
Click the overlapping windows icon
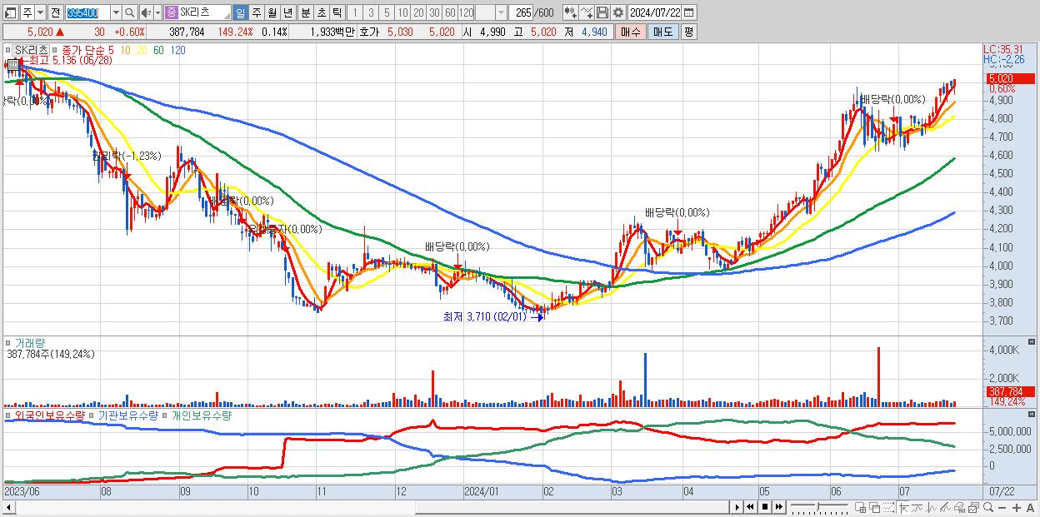pyautogui.click(x=874, y=507)
